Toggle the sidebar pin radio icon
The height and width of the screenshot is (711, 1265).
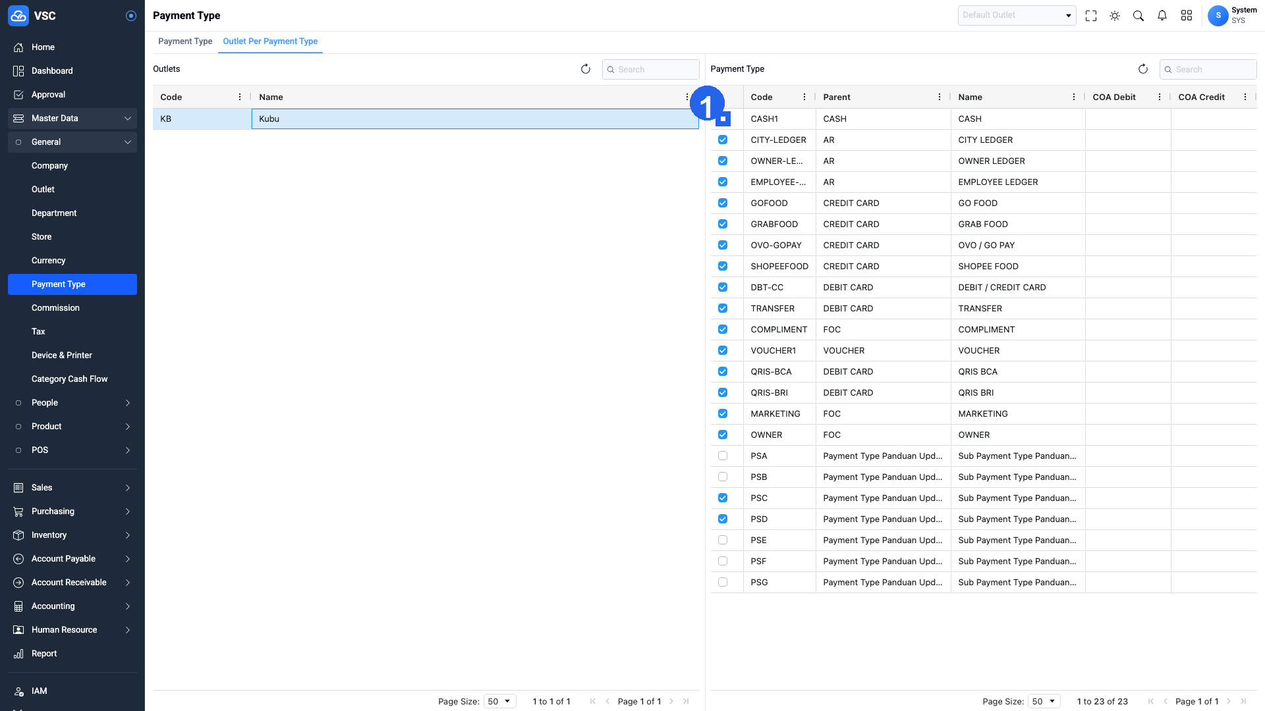click(131, 16)
